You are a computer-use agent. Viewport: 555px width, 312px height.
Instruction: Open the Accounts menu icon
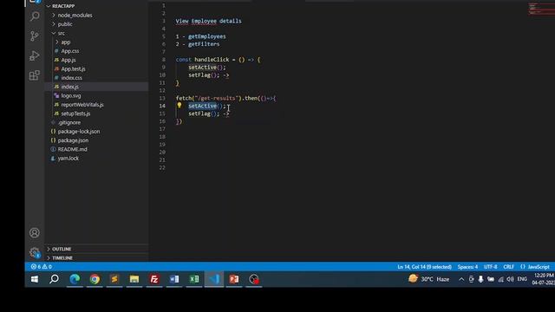click(35, 233)
